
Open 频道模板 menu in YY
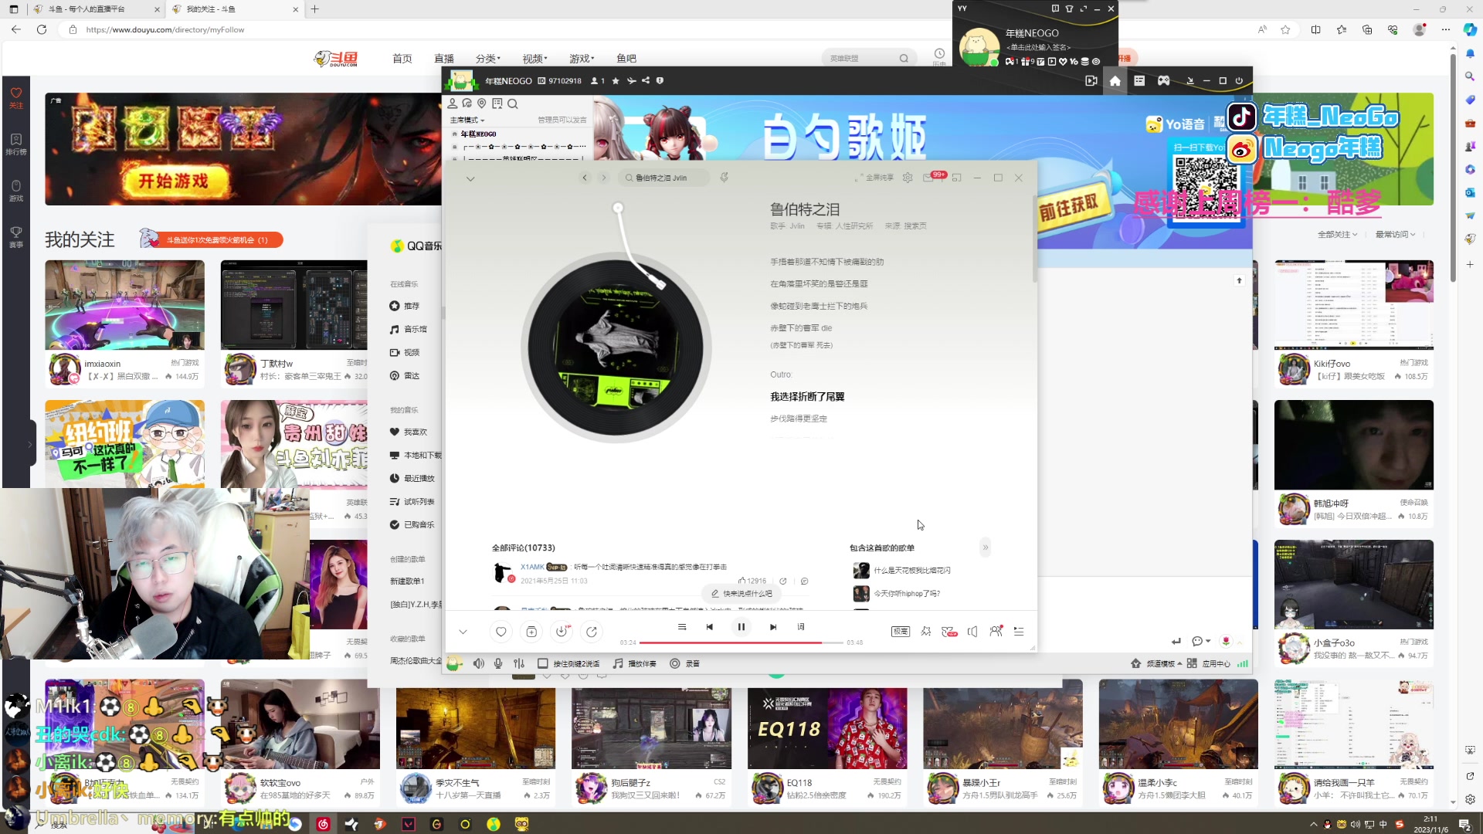[x=1156, y=663]
